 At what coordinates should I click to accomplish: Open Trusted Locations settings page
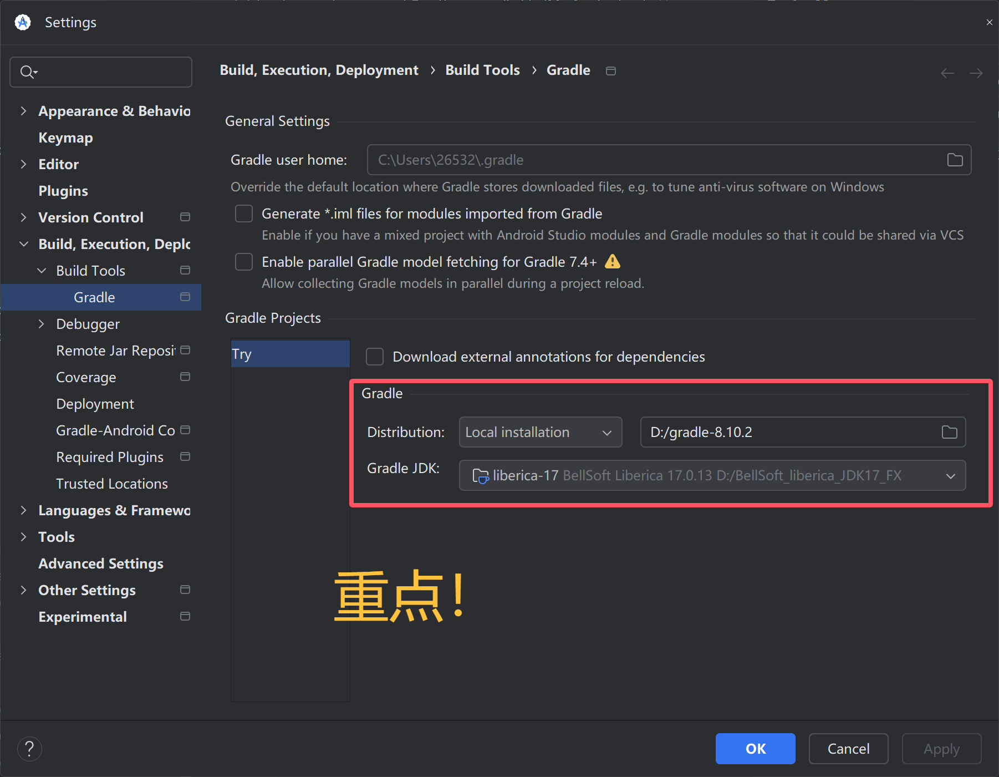click(112, 484)
